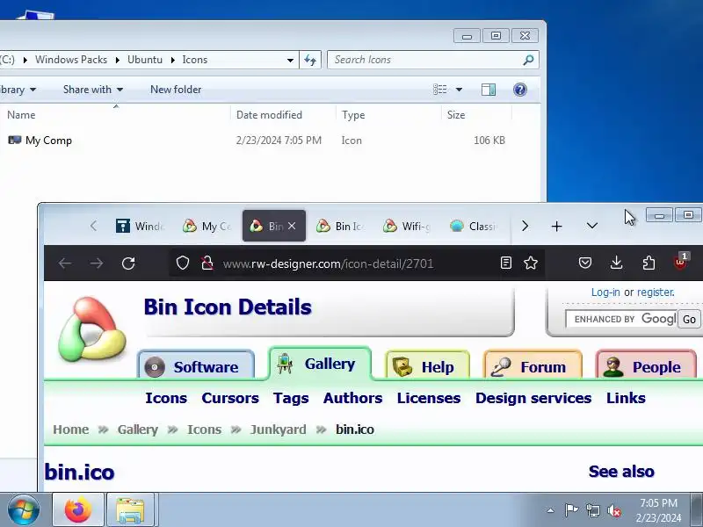This screenshot has height=527, width=703.
Task: Bookmark this page with star icon
Action: tap(531, 263)
